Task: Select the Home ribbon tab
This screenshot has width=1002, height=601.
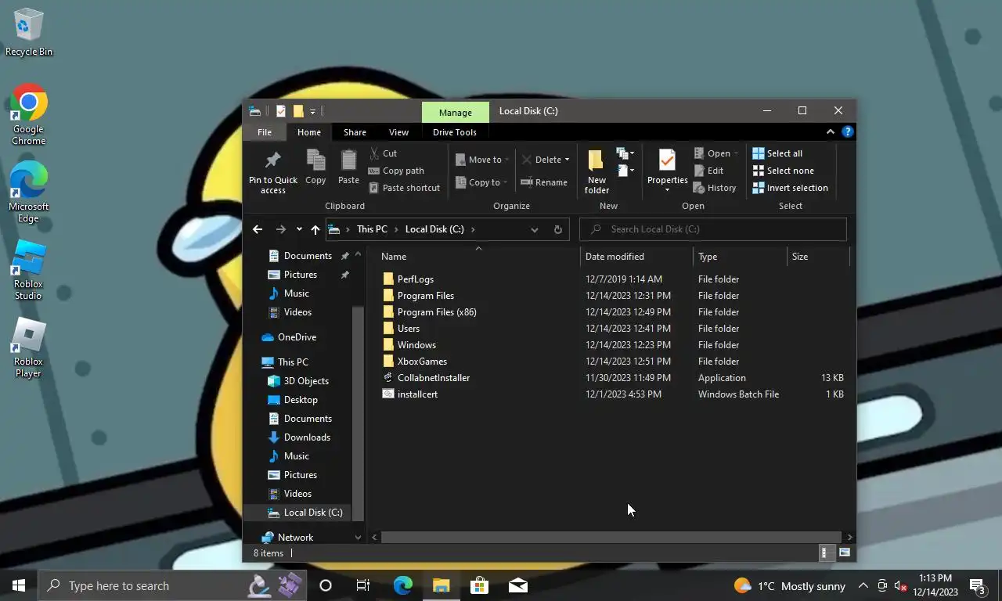Action: [x=309, y=132]
